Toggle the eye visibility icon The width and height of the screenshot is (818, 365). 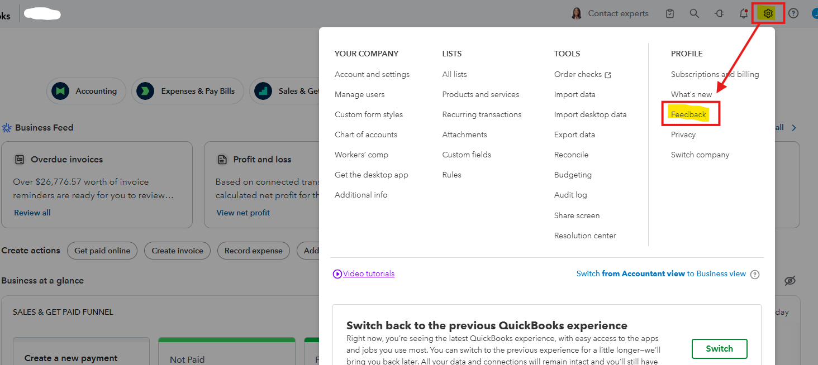pyautogui.click(x=790, y=281)
